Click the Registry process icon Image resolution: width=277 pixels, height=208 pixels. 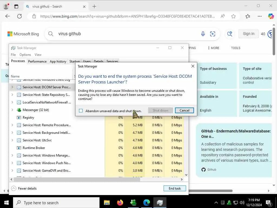coord(19,118)
